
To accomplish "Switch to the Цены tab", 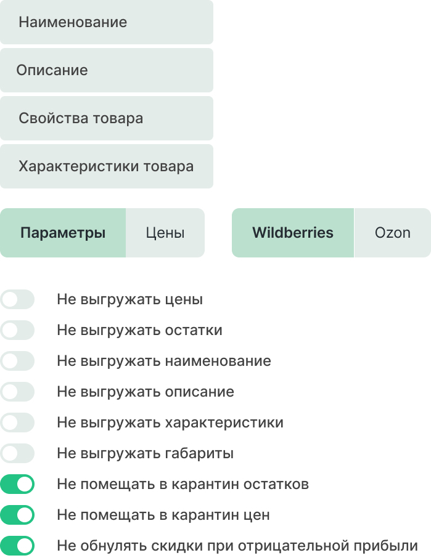I will (x=165, y=233).
